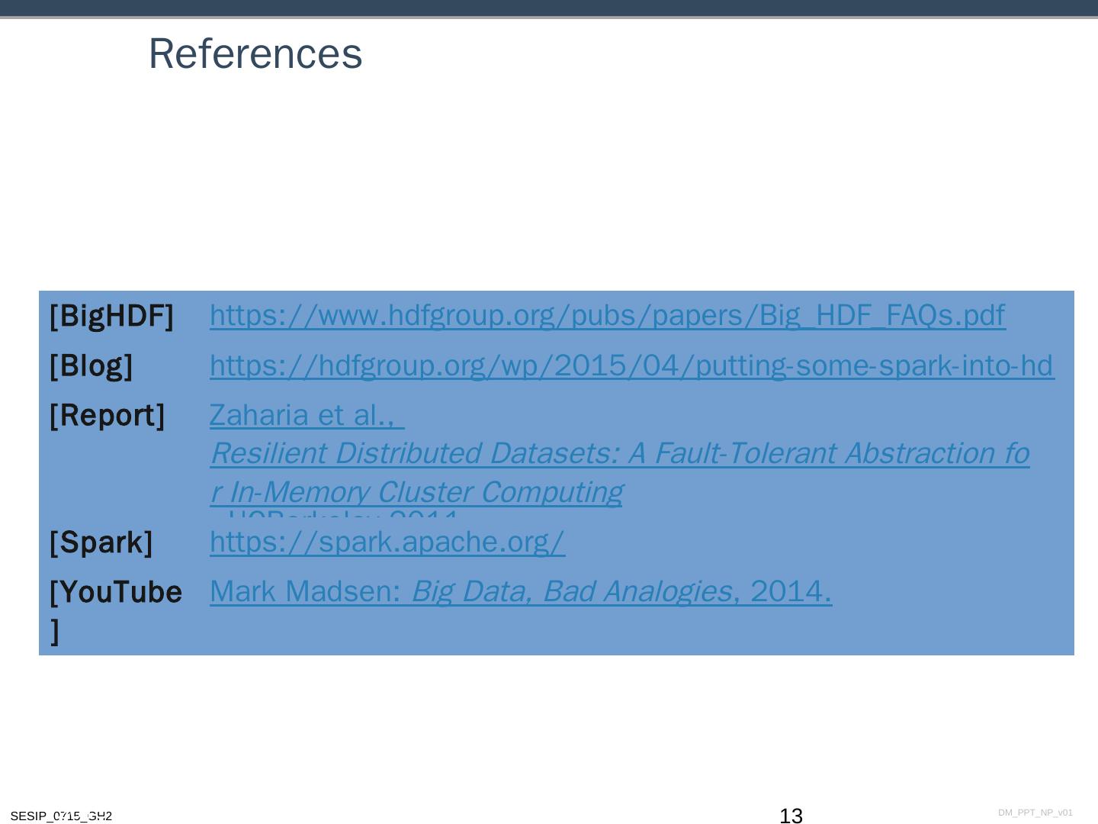Open the Resilient Distributed Datasets paper title
Viewport: 1098px width, 824px height.
619,453
